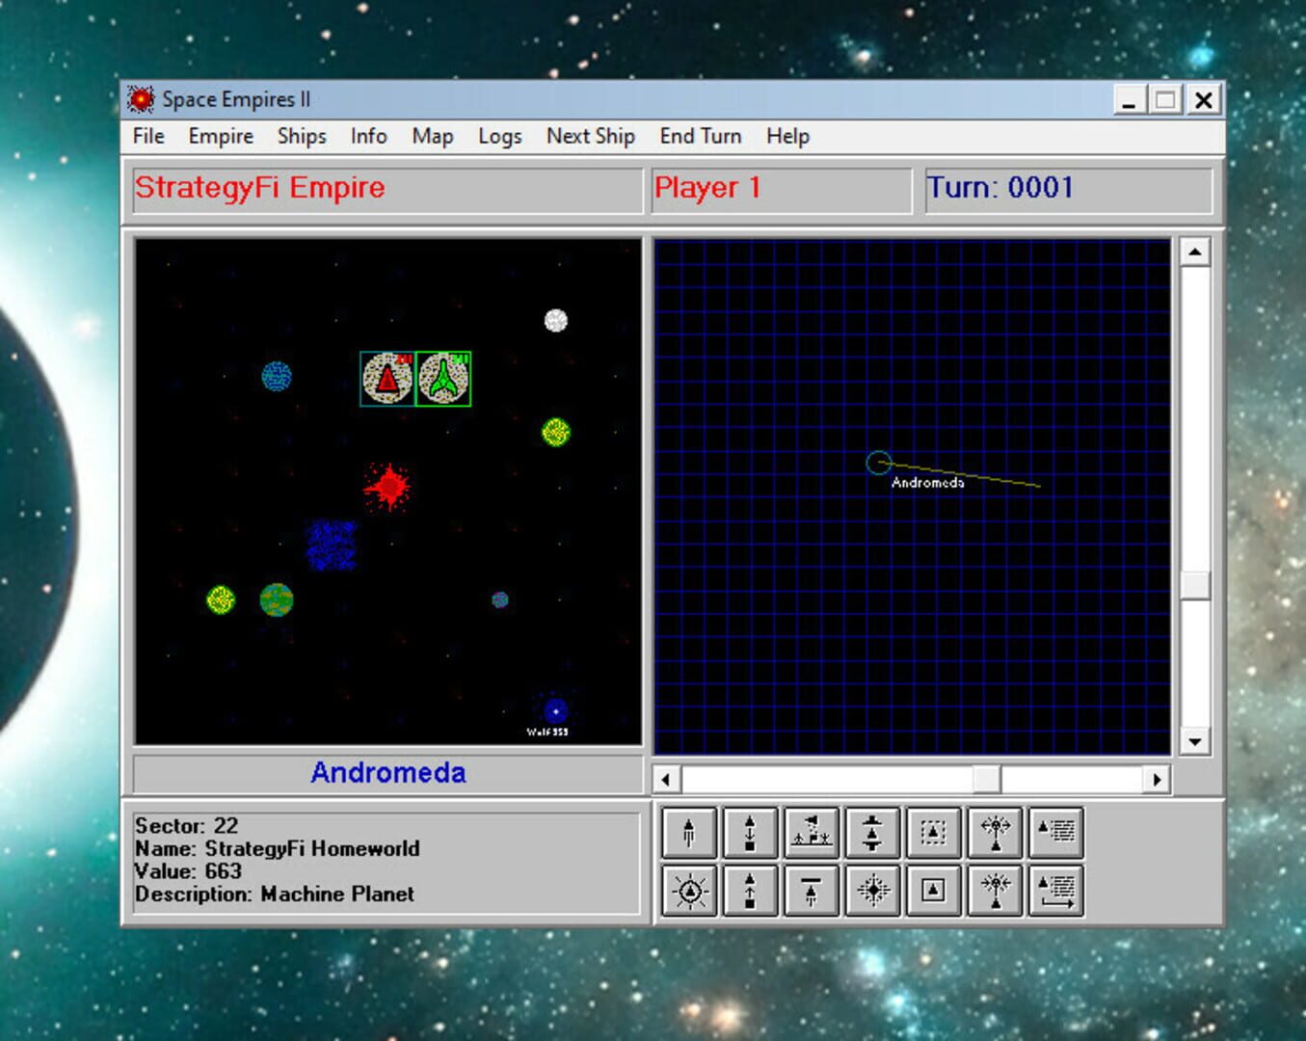The width and height of the screenshot is (1306, 1041).
Task: Click Next Ship in the menu bar
Action: click(x=590, y=136)
